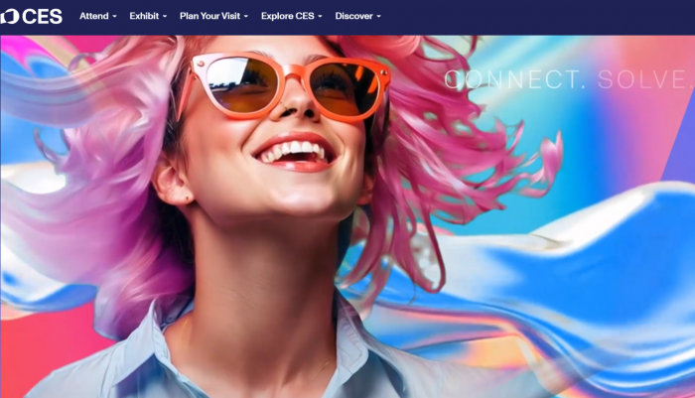Click the caret beside Discover
The width and height of the screenshot is (695, 398).
(378, 17)
